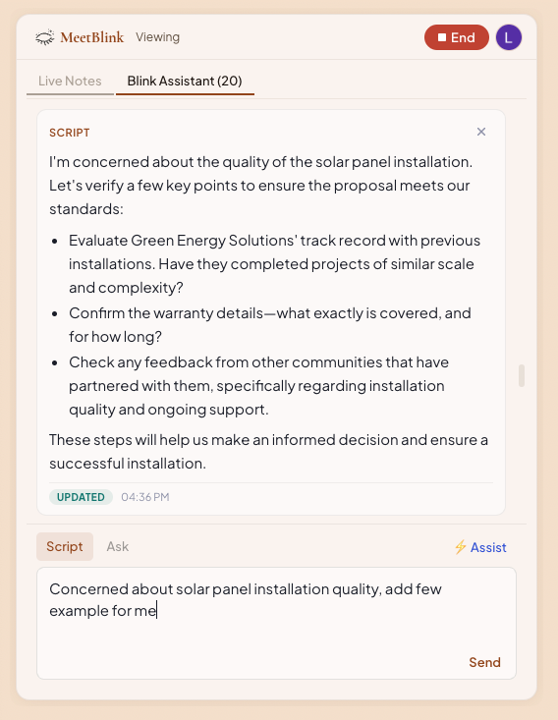558x720 pixels.
Task: Click the MeetBlink eye logo icon
Action: pos(45,37)
